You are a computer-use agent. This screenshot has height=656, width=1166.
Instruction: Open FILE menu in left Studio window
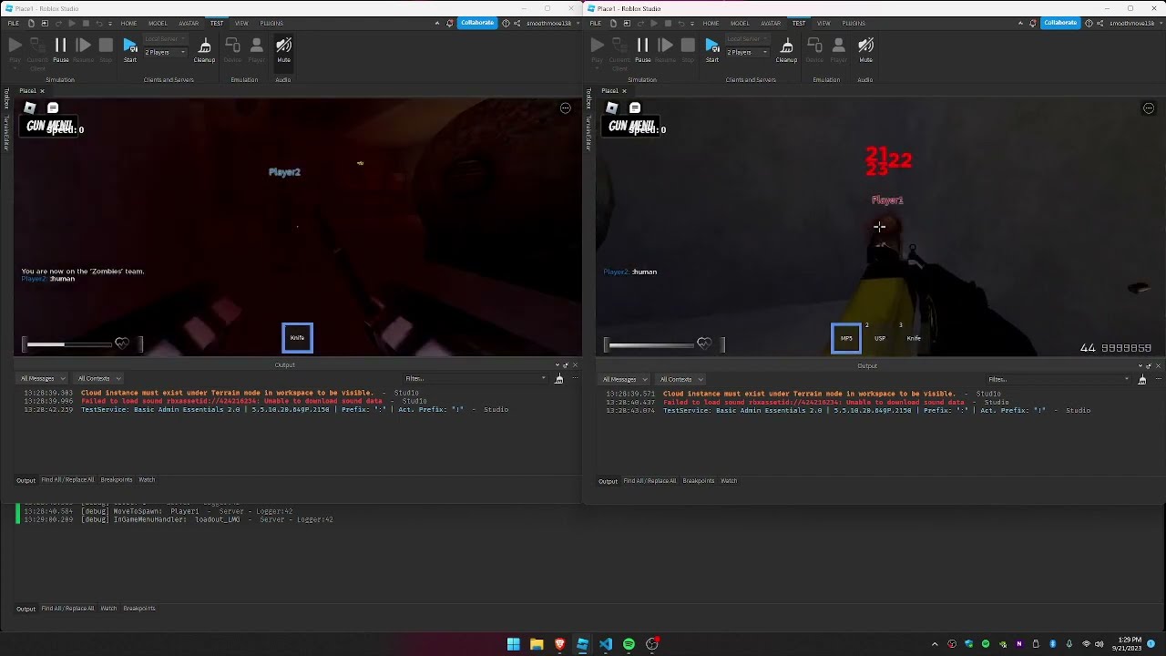click(14, 23)
